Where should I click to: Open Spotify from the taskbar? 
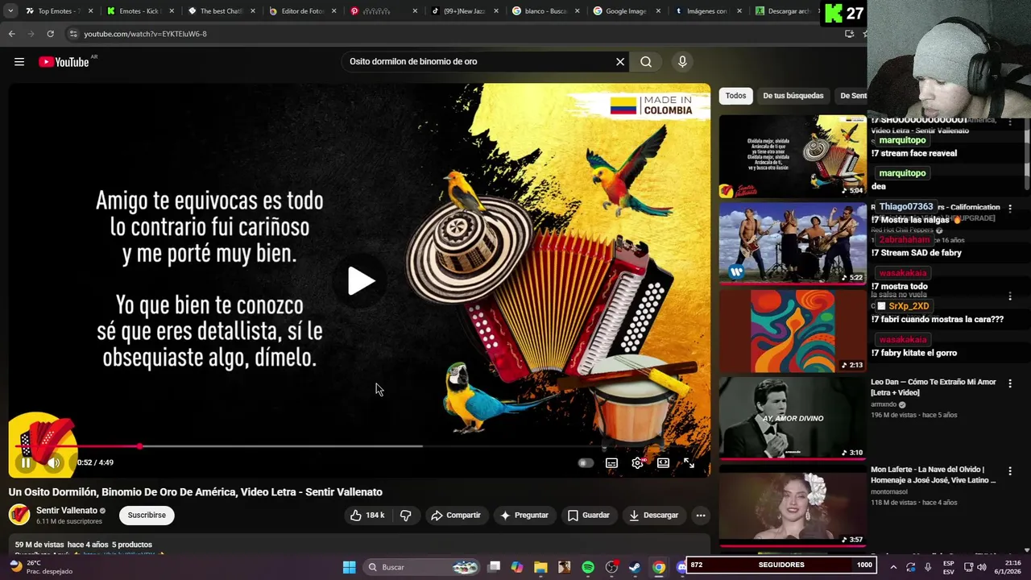pos(588,567)
